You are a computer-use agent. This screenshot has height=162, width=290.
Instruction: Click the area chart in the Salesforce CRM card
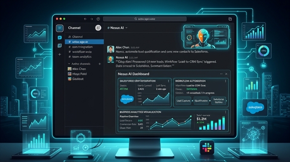click(156, 98)
